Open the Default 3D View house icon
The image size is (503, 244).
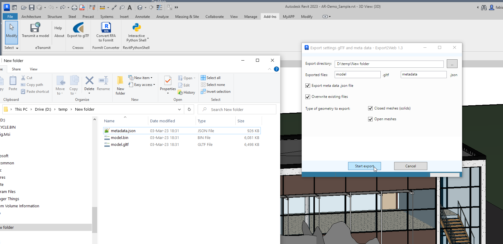pos(140,7)
